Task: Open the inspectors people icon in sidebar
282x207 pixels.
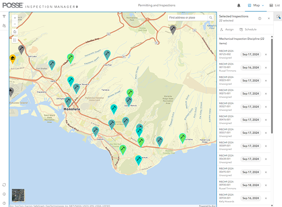Action: [4, 26]
